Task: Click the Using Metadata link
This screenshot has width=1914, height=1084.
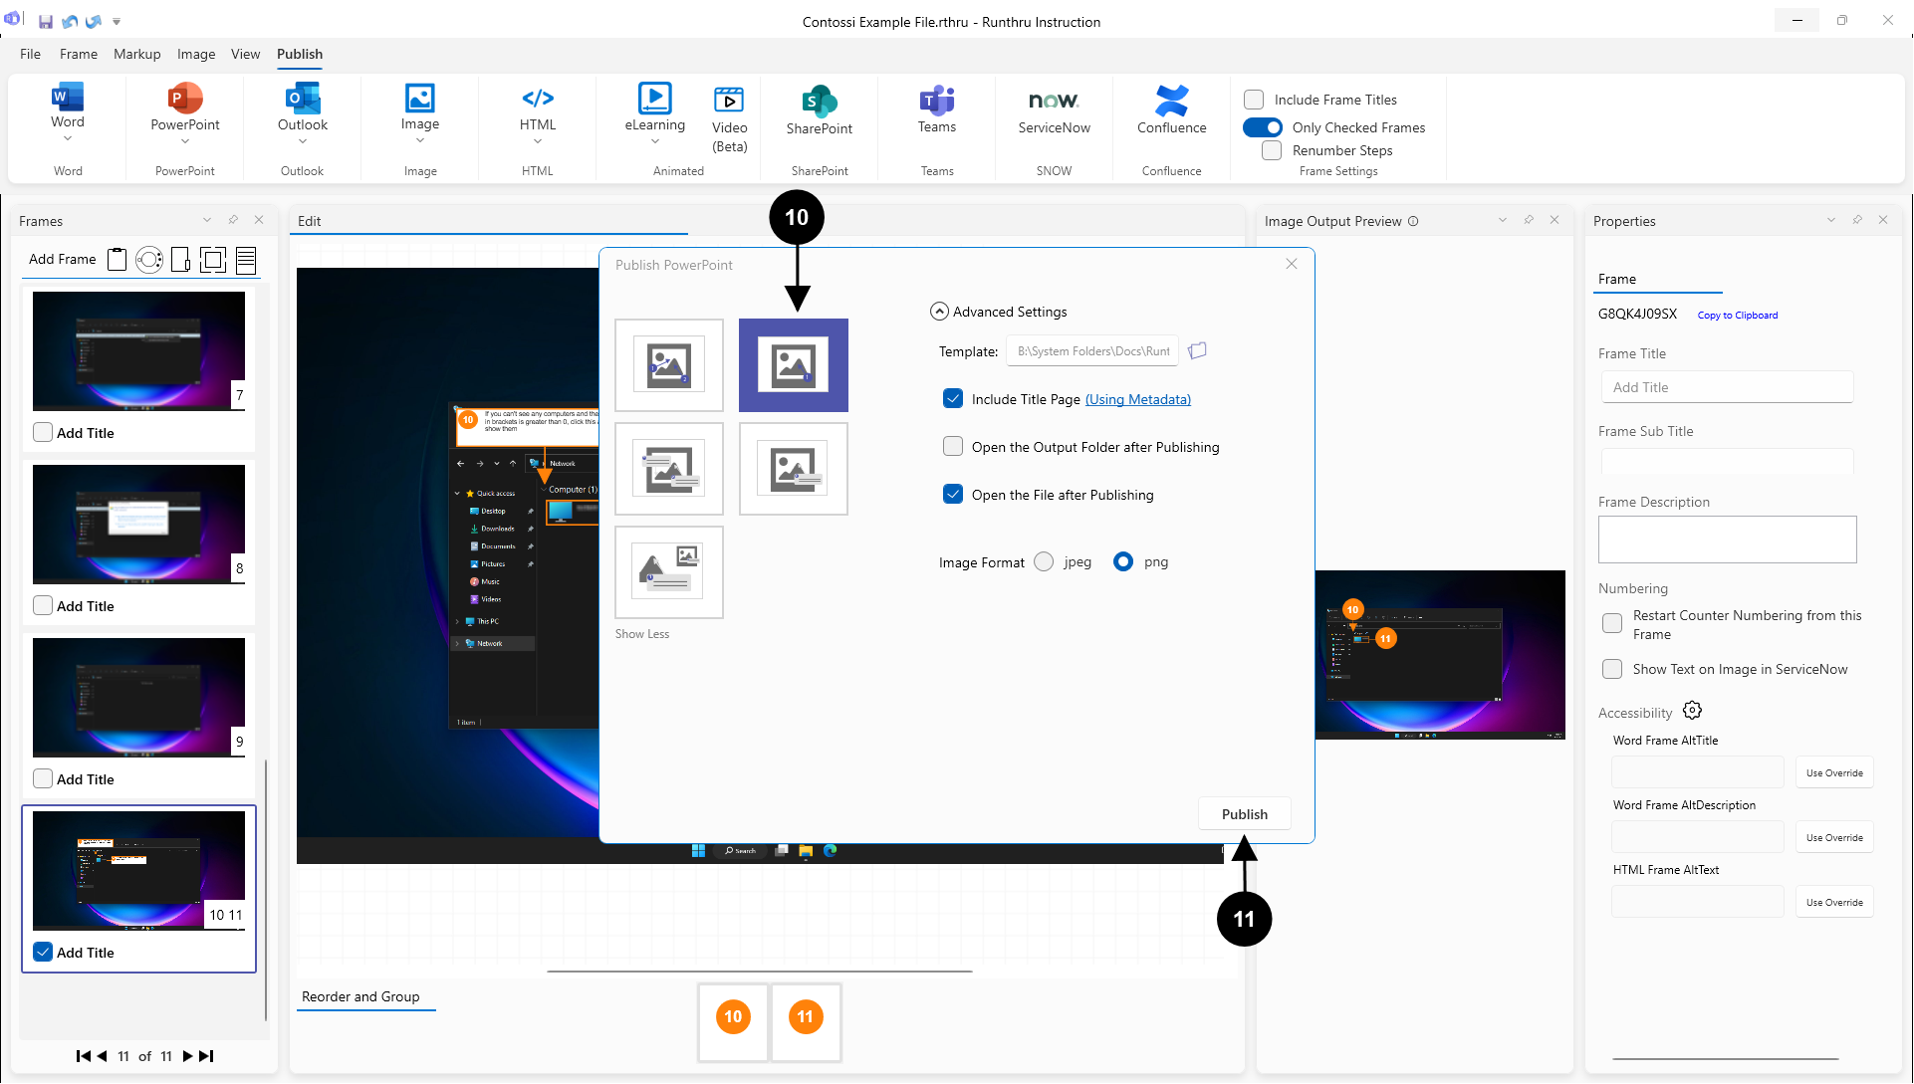Action: click(1137, 399)
